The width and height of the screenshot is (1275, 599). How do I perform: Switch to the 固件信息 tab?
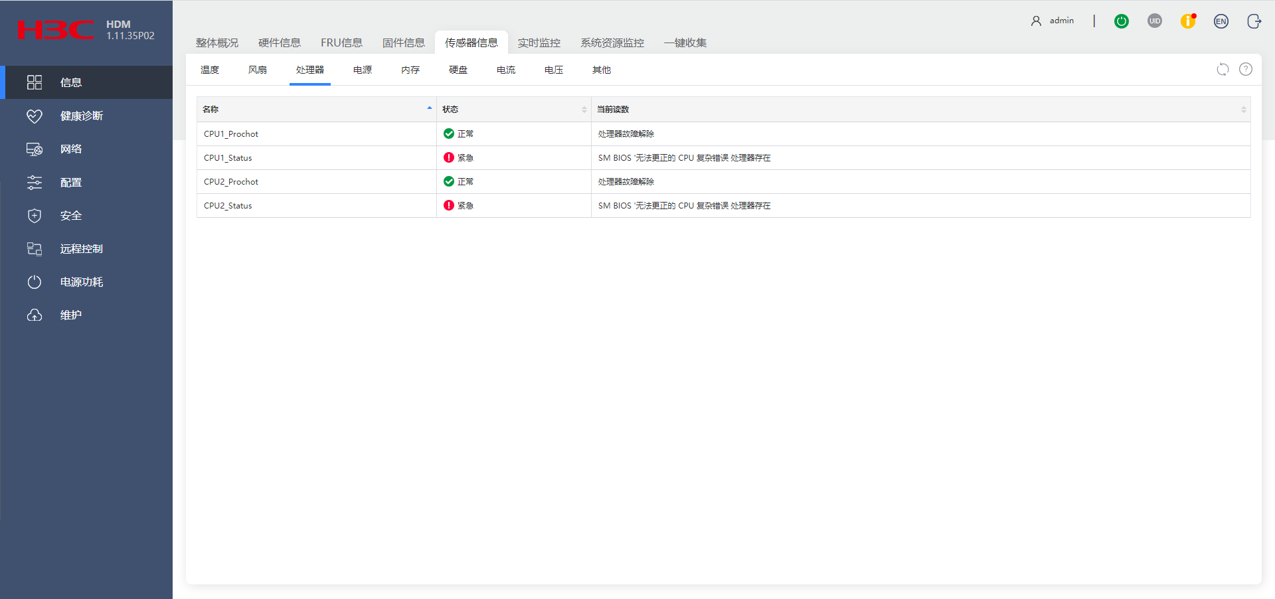coord(404,43)
